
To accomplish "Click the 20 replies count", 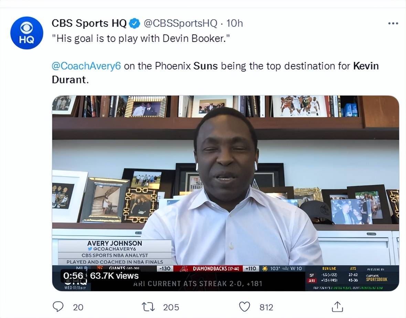I will 78,307.
